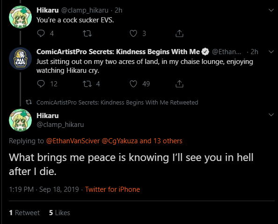
Task: Retweet Hikaru's tweet from 2h ago
Action: coord(87,33)
